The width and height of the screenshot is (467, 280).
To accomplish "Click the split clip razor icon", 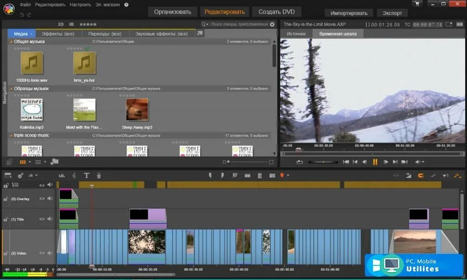I will point(235,176).
